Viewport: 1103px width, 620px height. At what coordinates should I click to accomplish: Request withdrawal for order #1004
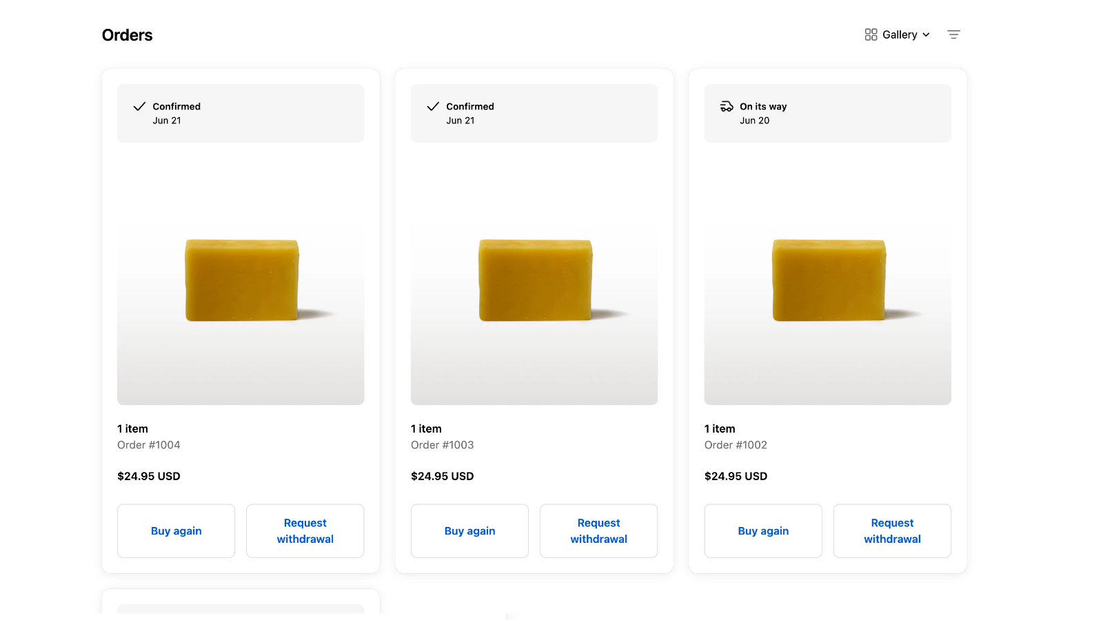(x=305, y=531)
